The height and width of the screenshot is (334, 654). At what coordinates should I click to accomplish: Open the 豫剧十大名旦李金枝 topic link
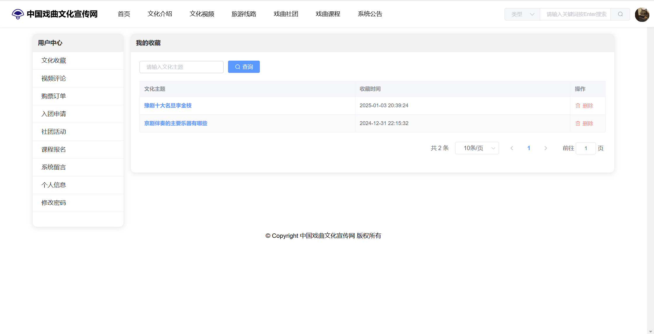tap(168, 106)
